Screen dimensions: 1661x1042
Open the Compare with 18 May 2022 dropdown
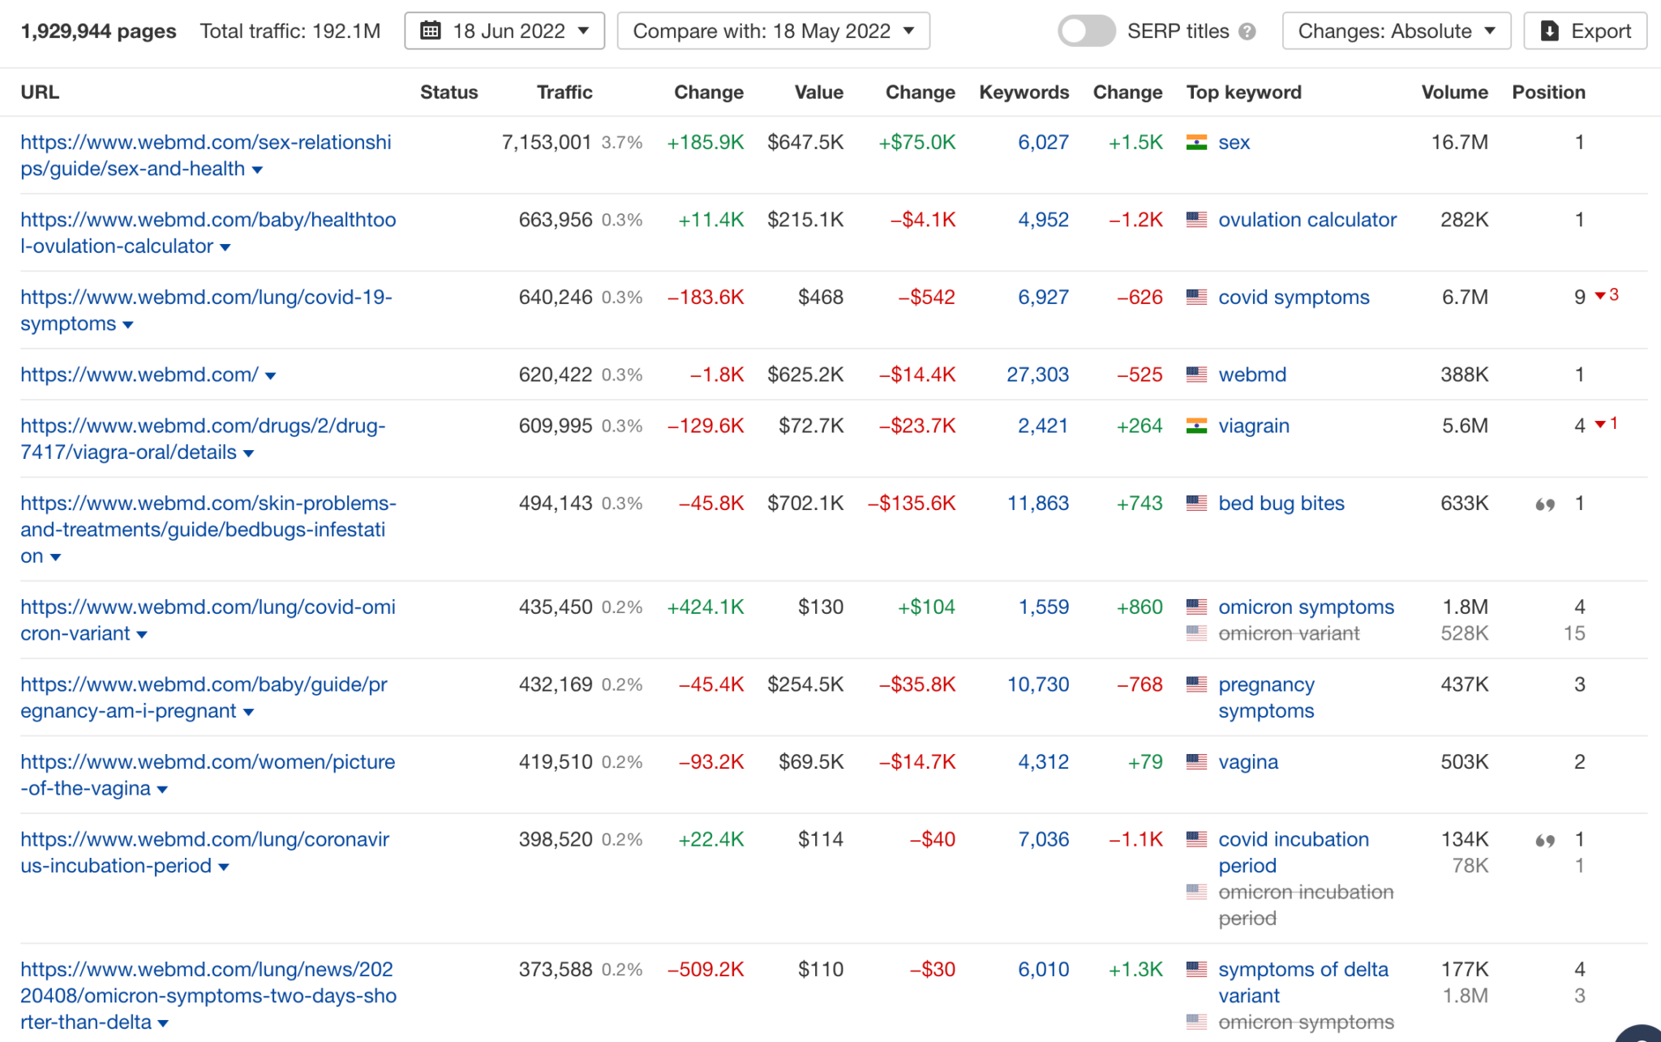pos(773,31)
